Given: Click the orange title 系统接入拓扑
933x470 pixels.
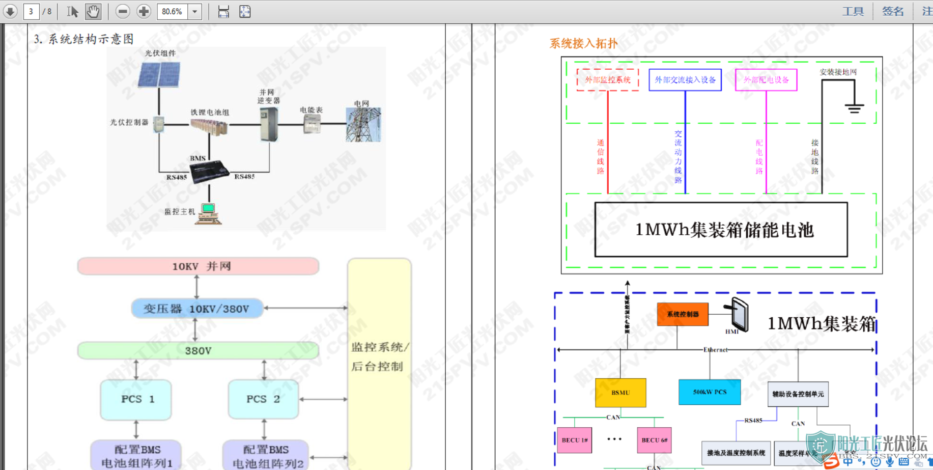Looking at the screenshot, I should [x=583, y=43].
